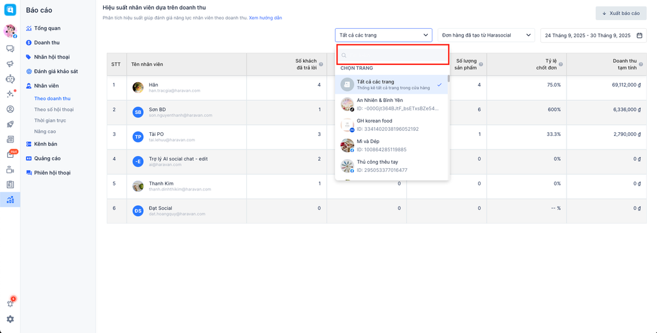The image size is (657, 333).
Task: Open 'Xem hướng dẫn' link
Action: point(265,18)
